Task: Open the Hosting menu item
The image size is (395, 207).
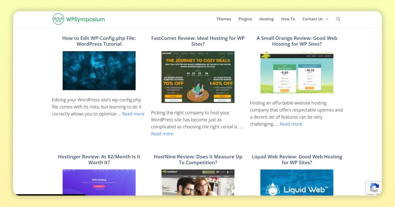Action: (267, 19)
